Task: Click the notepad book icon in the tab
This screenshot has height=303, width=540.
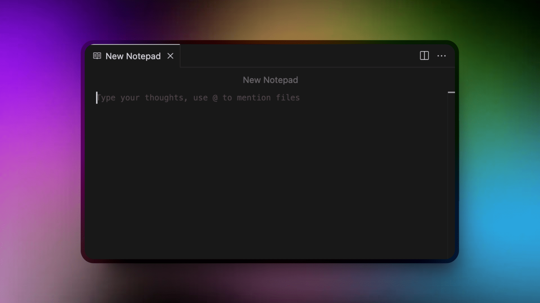Action: pyautogui.click(x=97, y=56)
